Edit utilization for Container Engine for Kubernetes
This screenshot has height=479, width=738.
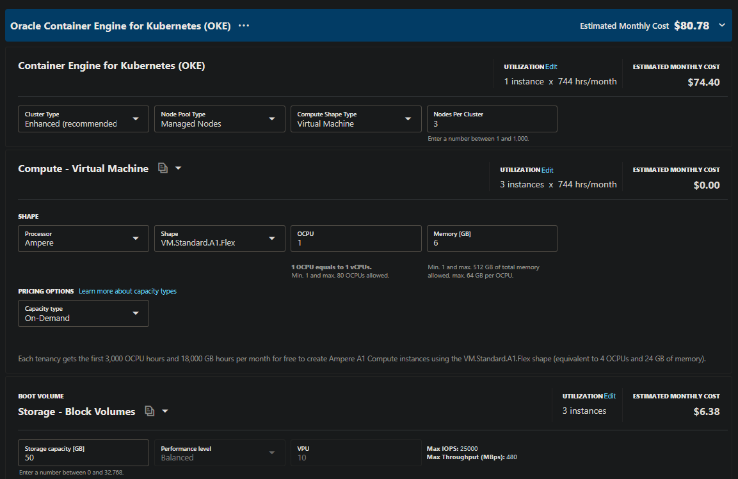click(550, 67)
